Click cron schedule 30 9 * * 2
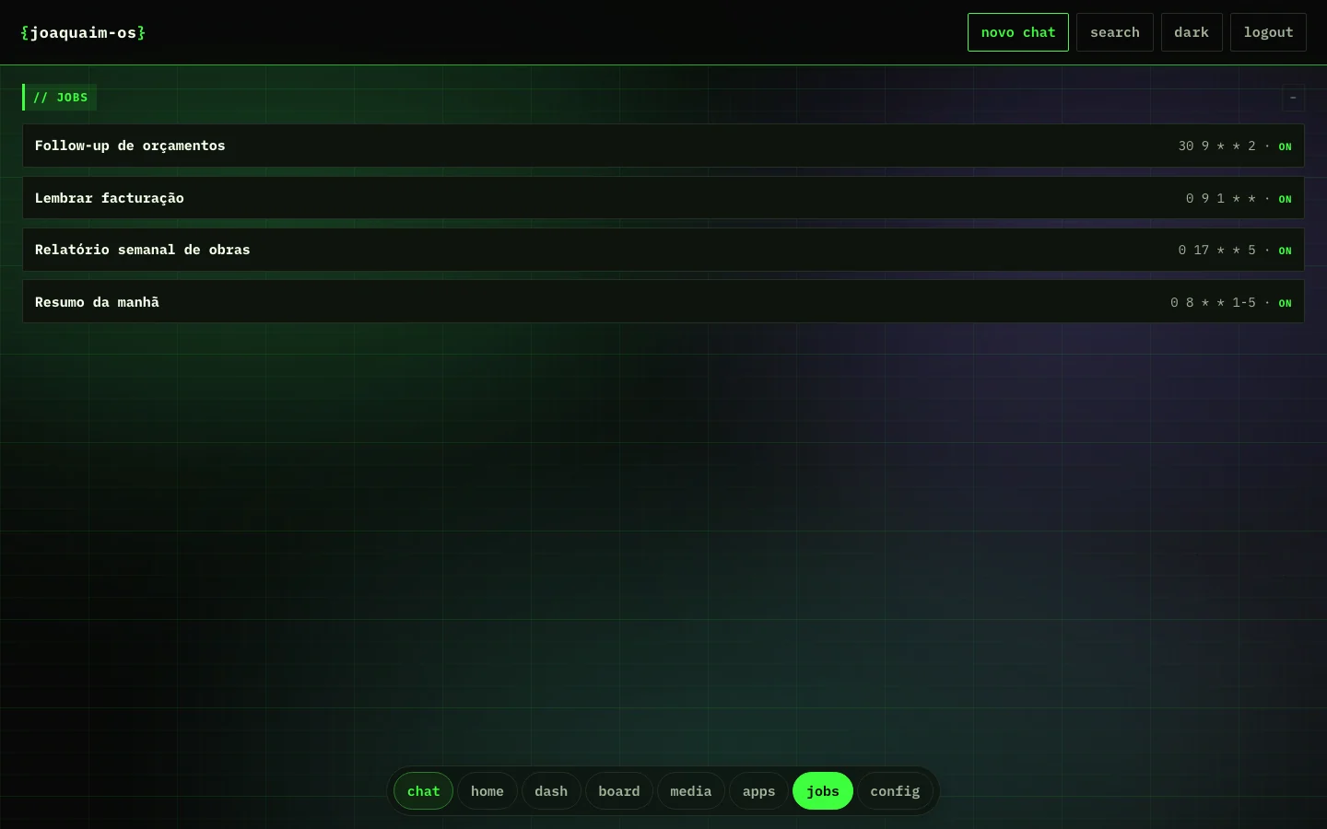The width and height of the screenshot is (1327, 829). point(1216,146)
